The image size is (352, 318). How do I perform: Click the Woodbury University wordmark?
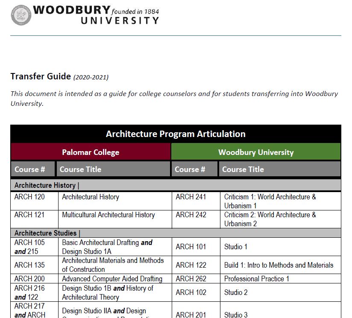[x=96, y=15]
